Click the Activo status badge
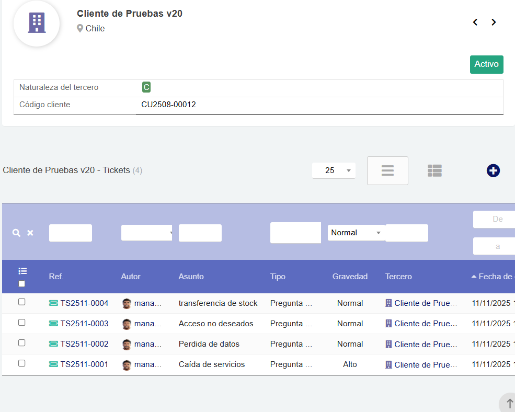The image size is (515, 412). pos(486,64)
